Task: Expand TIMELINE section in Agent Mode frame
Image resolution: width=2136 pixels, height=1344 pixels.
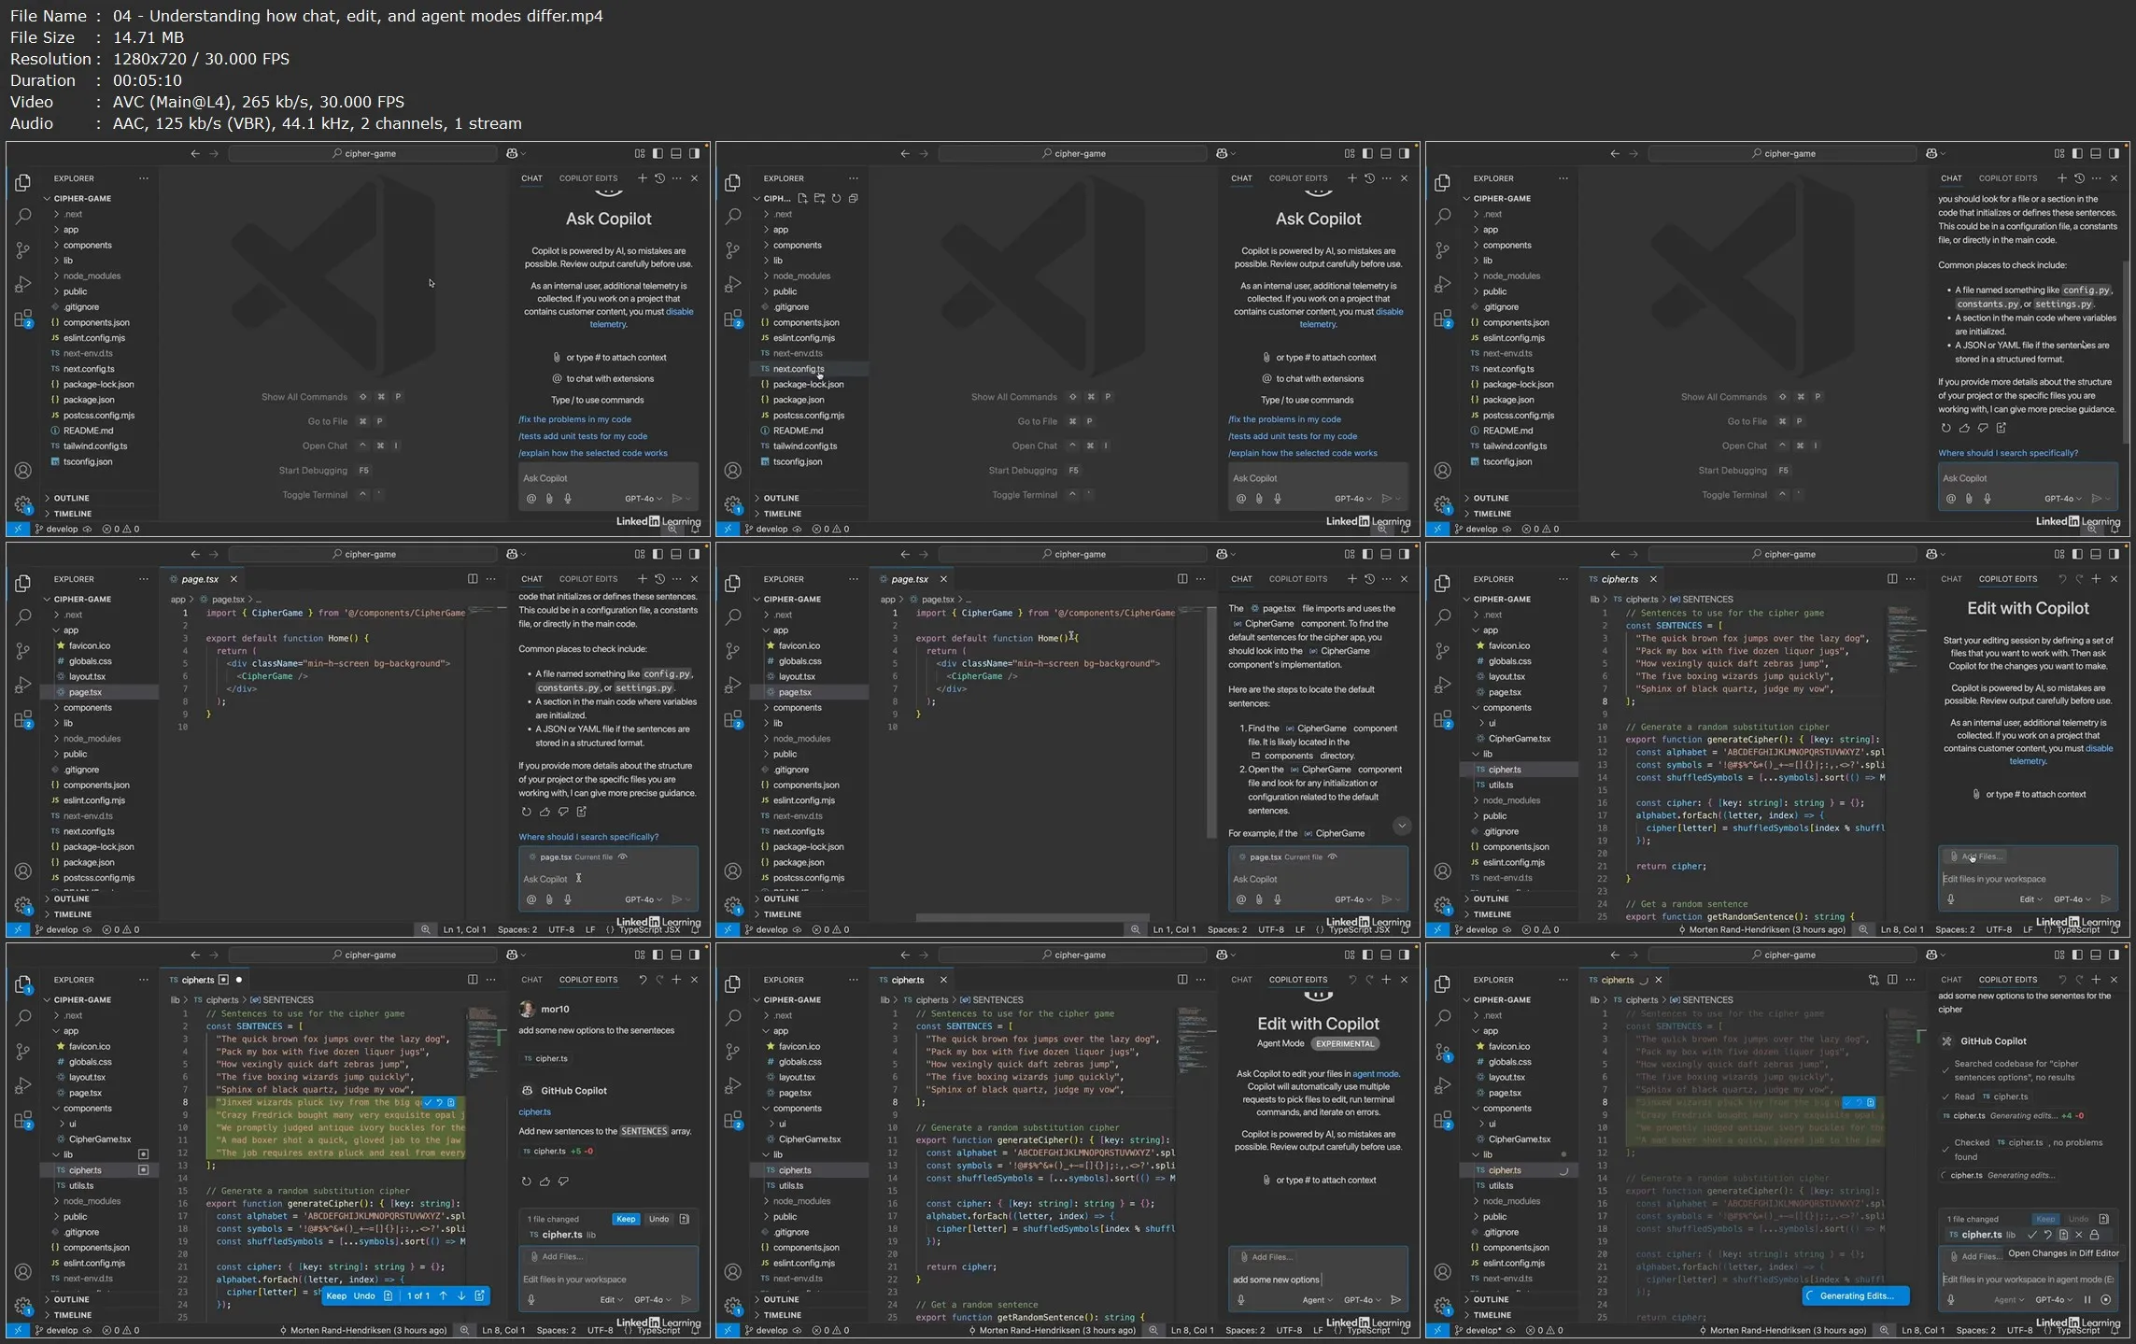Action: (x=783, y=1314)
